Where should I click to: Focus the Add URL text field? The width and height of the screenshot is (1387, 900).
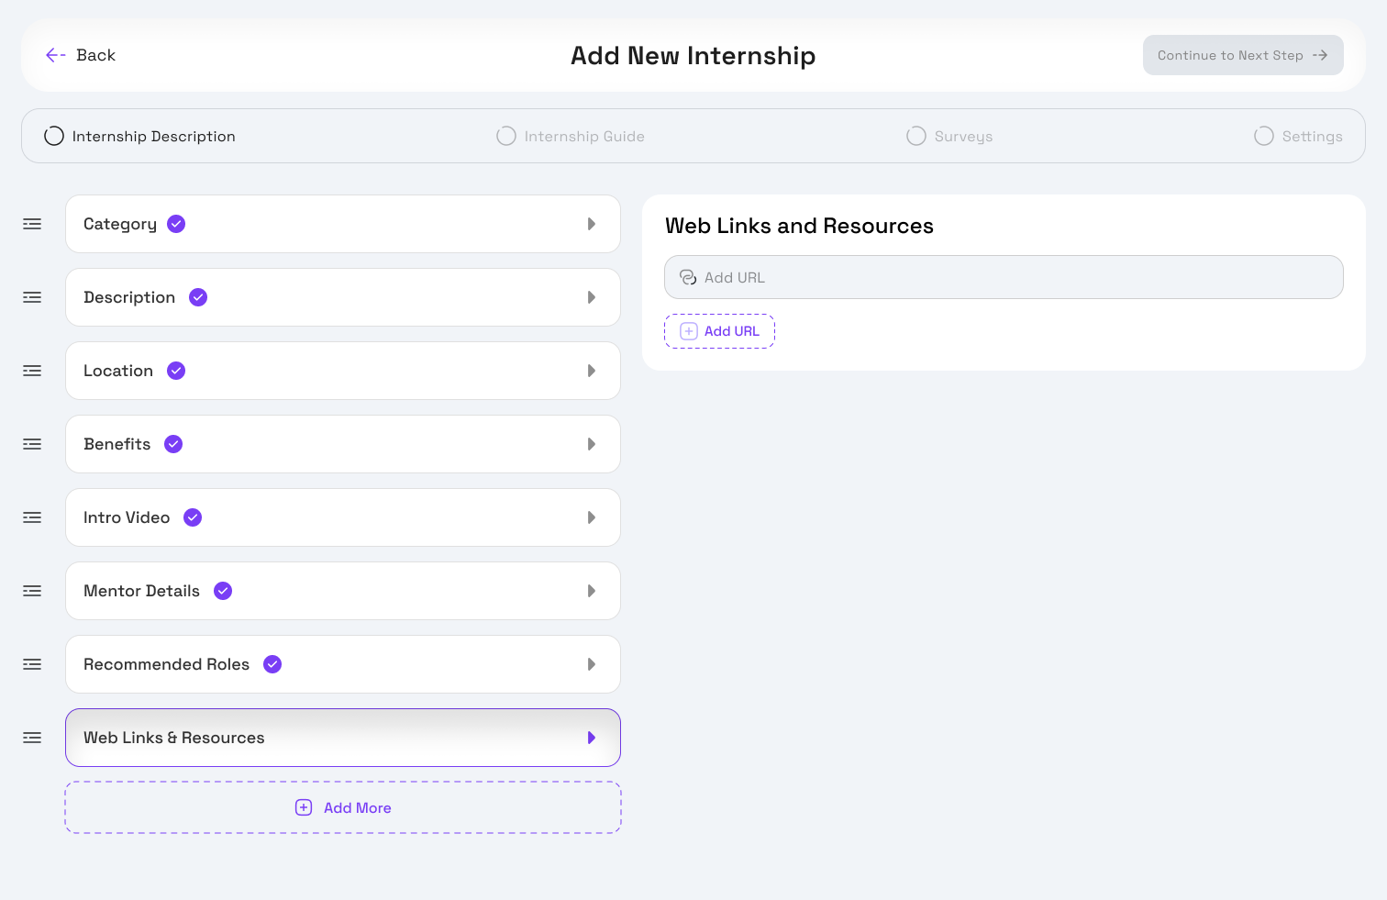coord(1009,277)
